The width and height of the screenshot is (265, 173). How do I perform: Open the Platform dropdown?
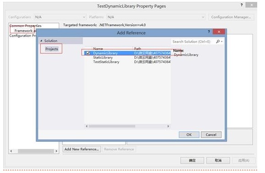156,17
